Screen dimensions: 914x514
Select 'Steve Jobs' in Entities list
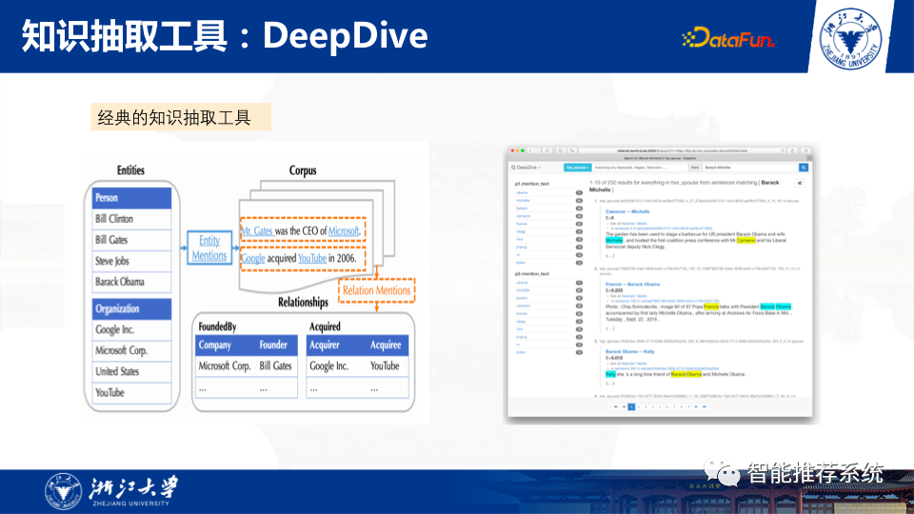point(131,261)
